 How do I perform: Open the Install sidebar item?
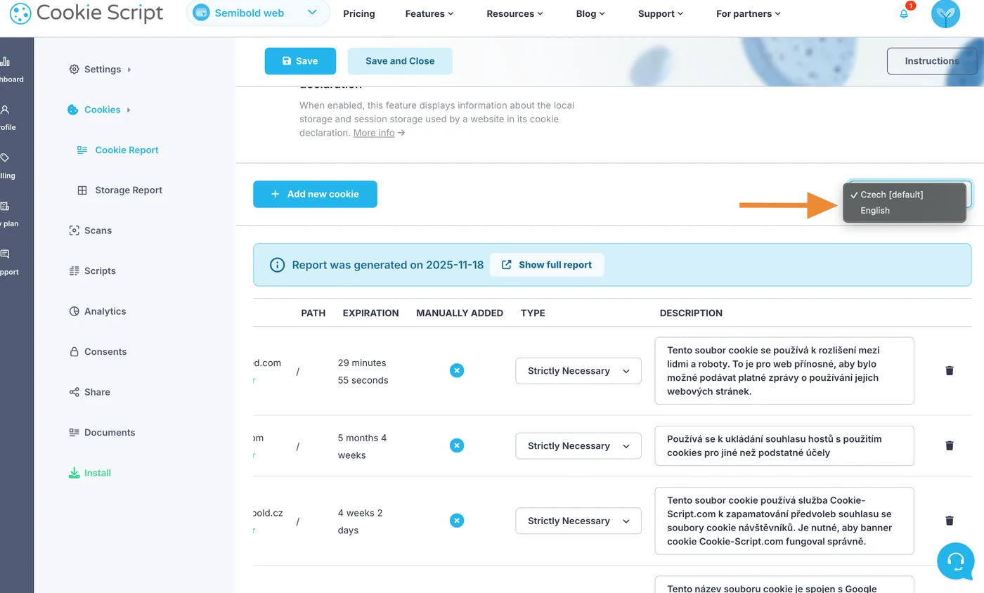90,473
